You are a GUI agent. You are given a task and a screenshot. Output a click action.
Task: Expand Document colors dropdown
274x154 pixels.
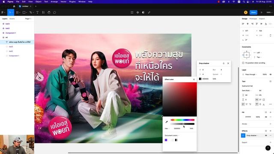[172, 136]
